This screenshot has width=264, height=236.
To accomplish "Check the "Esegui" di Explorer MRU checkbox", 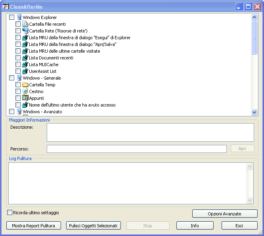I will (x=18, y=38).
